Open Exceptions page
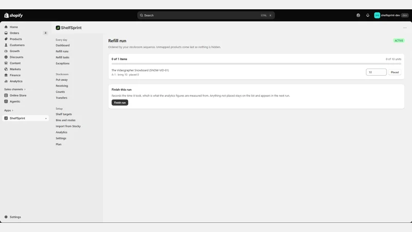 coord(62,63)
